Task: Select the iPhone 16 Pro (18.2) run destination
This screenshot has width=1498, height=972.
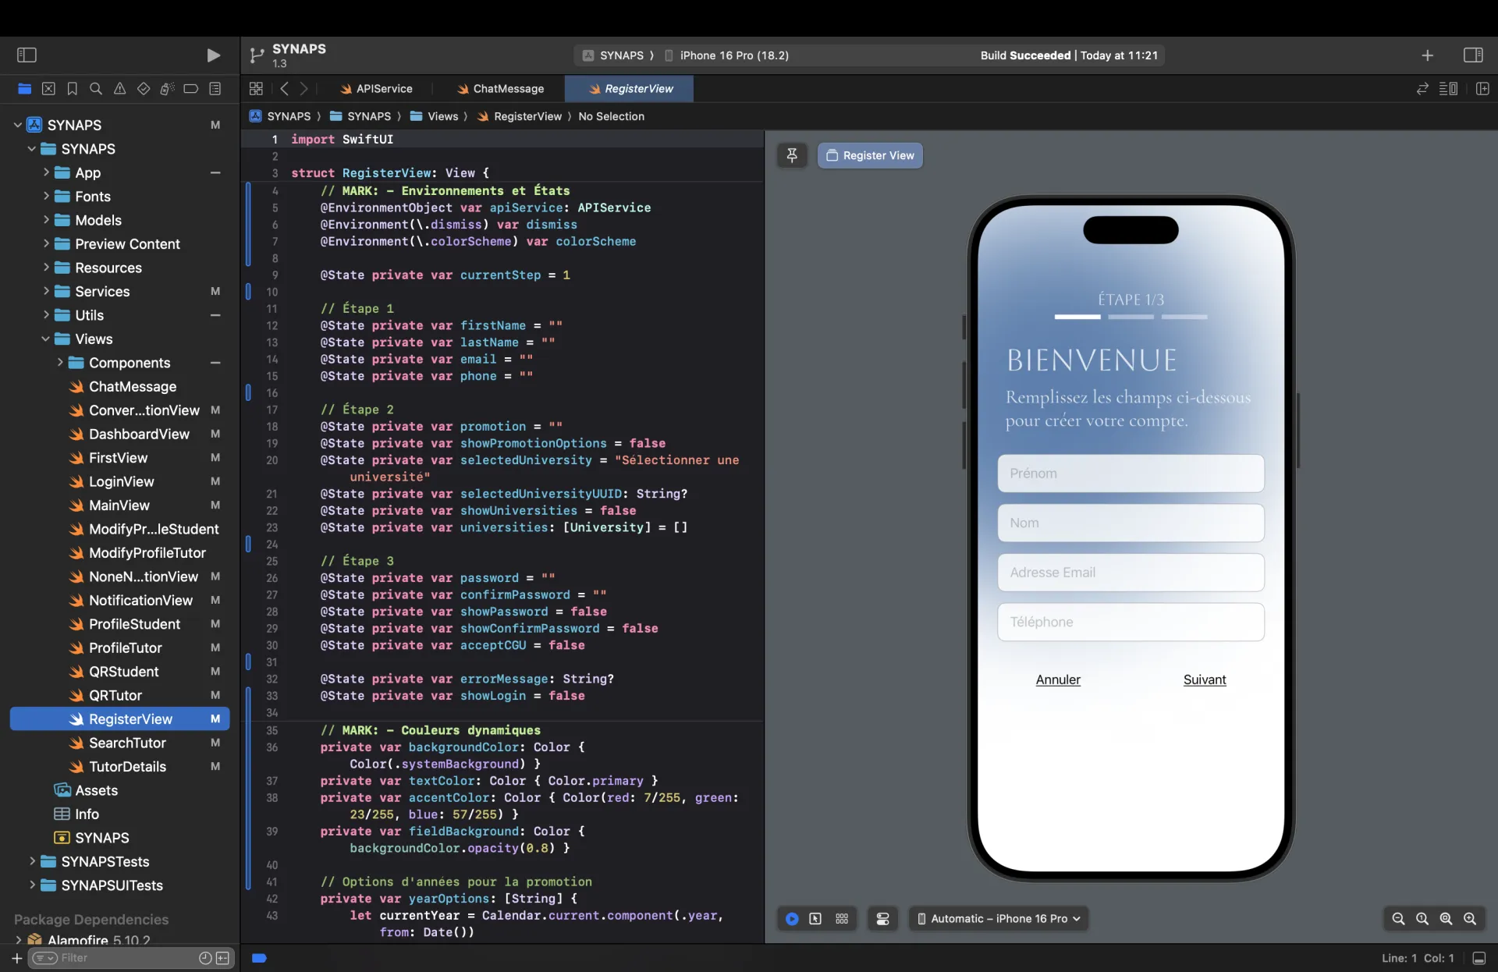Action: click(727, 55)
